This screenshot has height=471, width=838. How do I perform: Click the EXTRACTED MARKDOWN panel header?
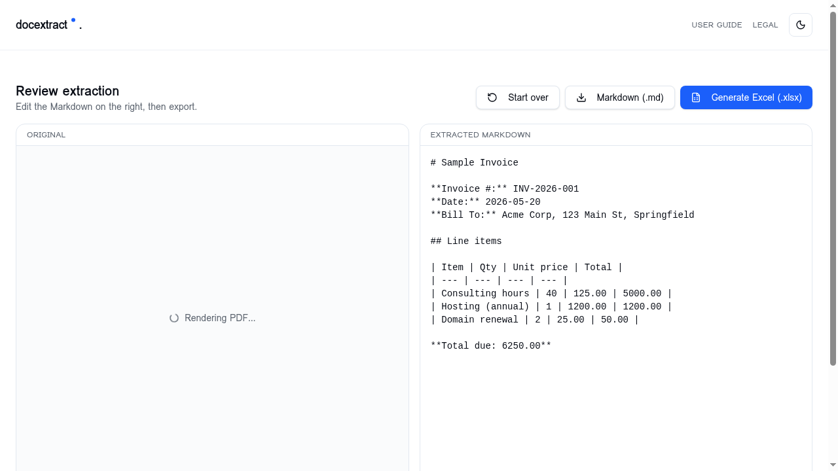[481, 135]
